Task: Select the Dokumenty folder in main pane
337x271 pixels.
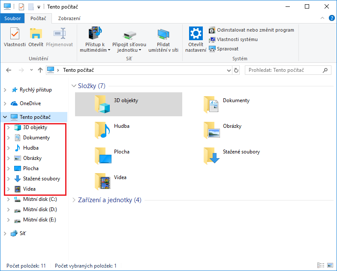Action: tap(227, 104)
